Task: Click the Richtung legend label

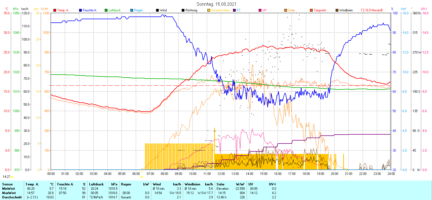Action: pos(191,10)
